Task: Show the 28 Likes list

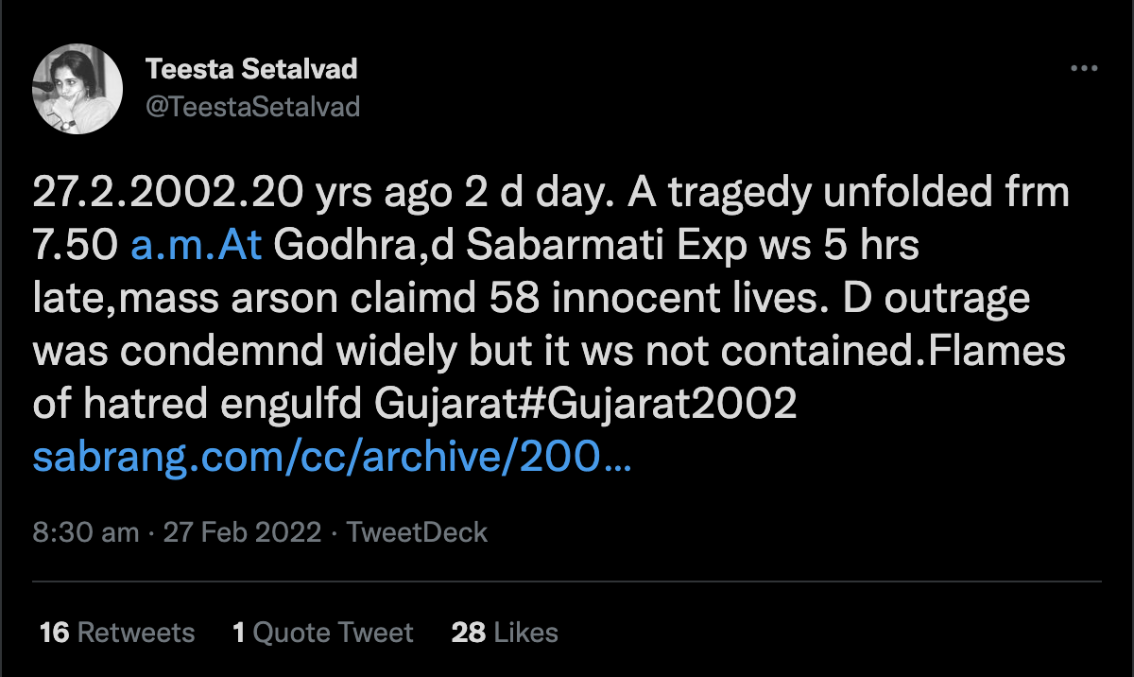Action: pos(505,633)
